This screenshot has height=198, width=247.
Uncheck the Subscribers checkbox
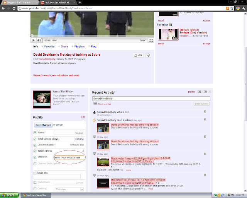click(x=35, y=151)
